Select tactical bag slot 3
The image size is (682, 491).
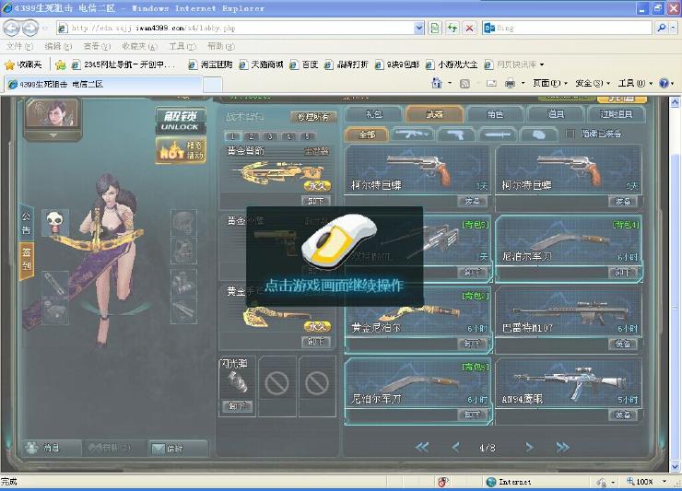click(x=270, y=136)
